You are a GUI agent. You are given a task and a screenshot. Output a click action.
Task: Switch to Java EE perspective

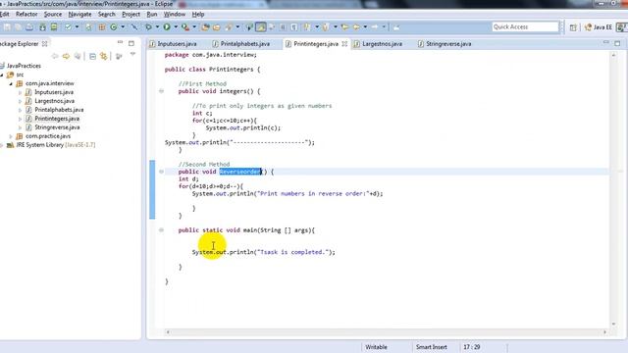599,27
